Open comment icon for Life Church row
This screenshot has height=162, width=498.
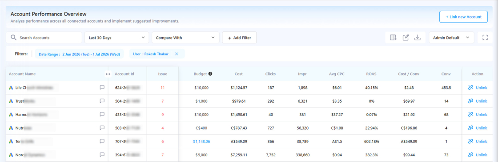pyautogui.click(x=102, y=88)
